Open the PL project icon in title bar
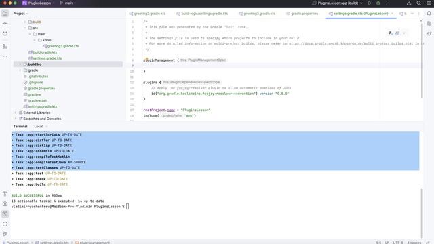Viewport: 434px width, 244px height. (x=24, y=3)
